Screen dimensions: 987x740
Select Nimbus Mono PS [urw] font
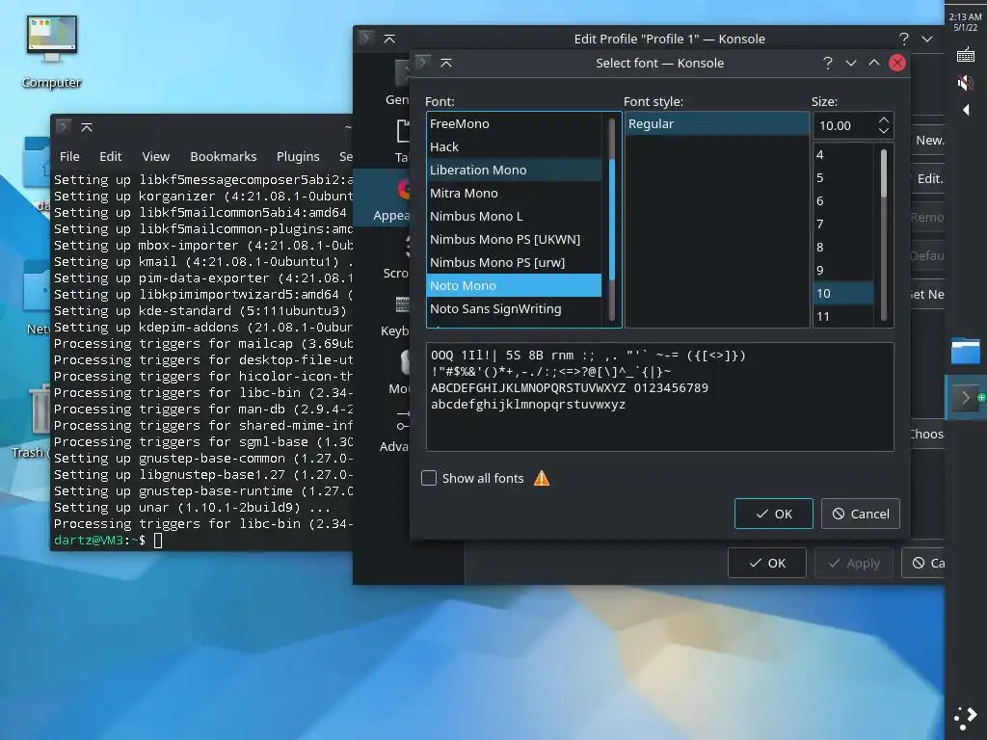(515, 262)
